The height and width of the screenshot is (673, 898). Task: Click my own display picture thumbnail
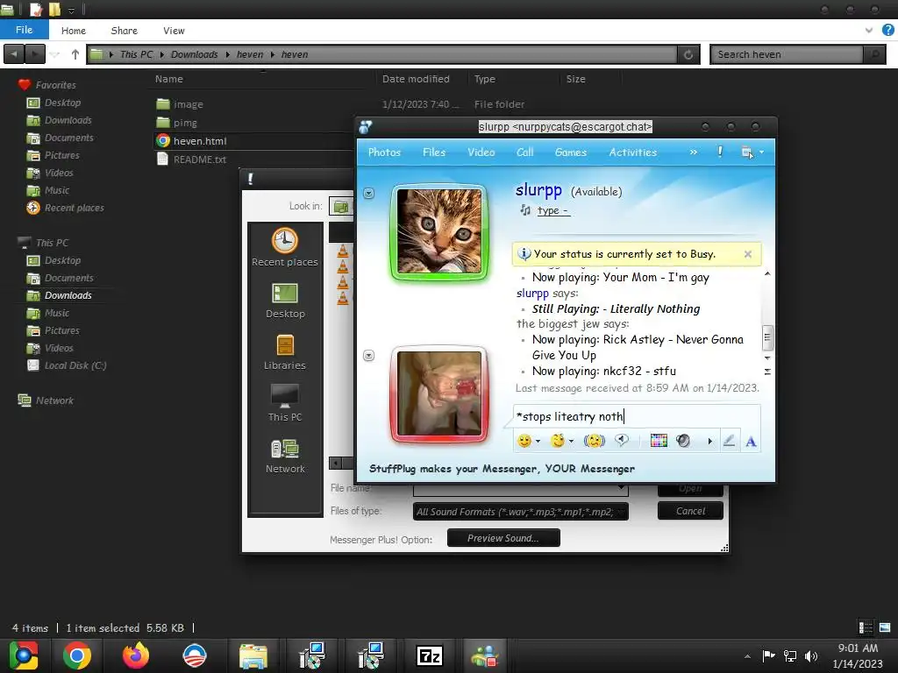coord(439,394)
